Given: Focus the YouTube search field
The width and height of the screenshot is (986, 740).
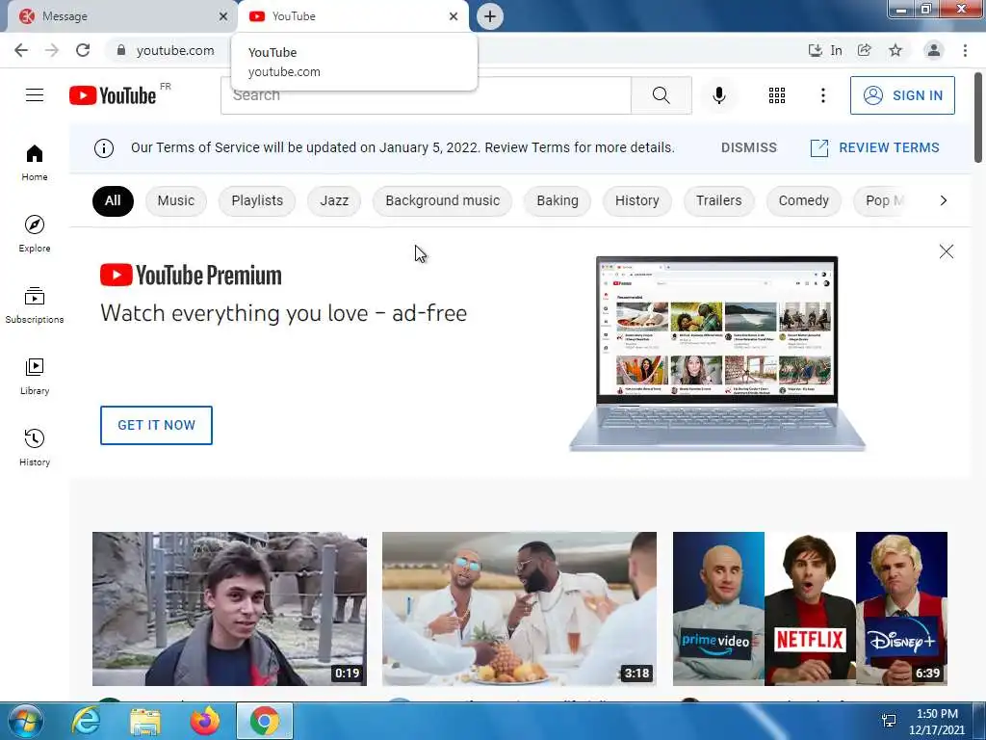Looking at the screenshot, I should coord(426,95).
